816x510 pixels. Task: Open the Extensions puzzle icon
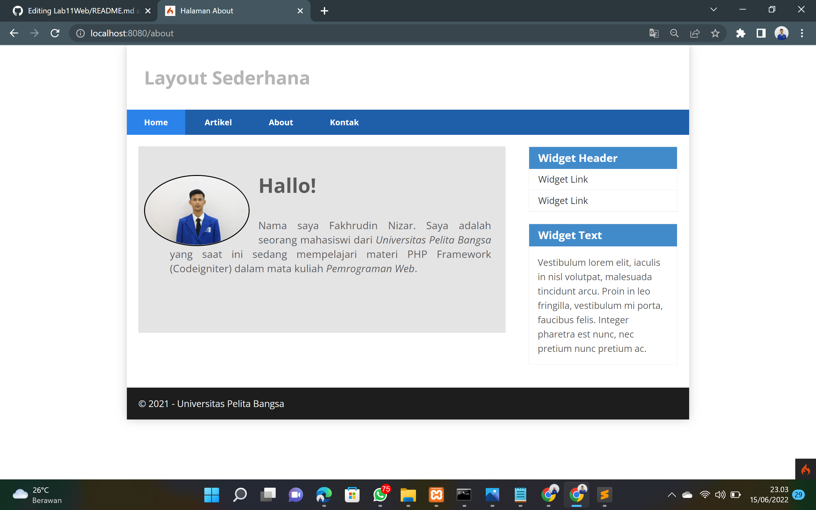741,33
